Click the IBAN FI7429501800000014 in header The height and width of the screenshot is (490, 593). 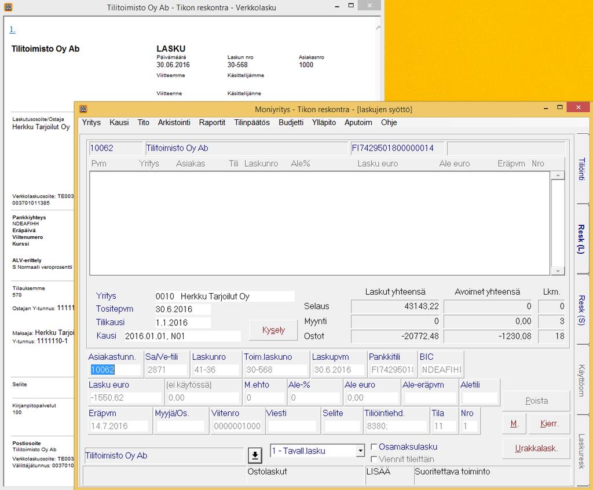point(396,148)
